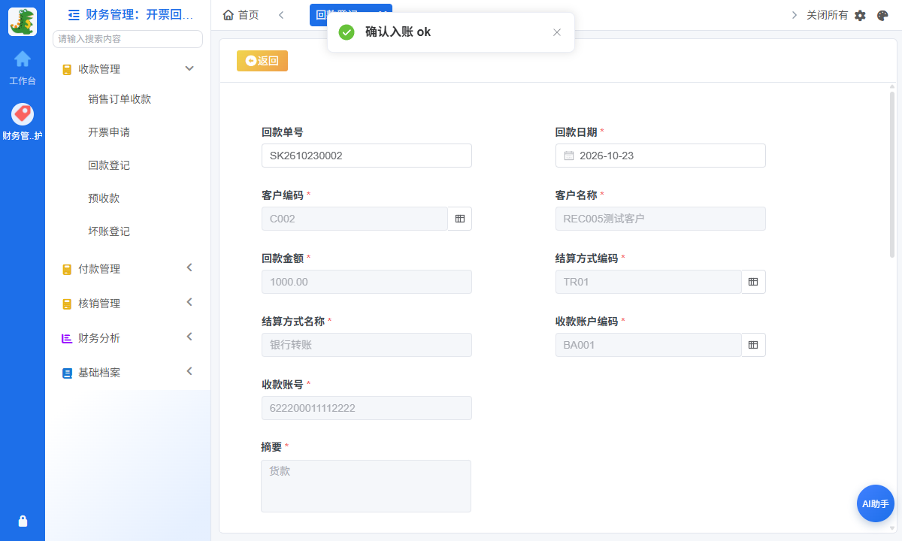This screenshot has height=541, width=902.
Task: Click the 客户名称 field
Action: click(x=660, y=219)
